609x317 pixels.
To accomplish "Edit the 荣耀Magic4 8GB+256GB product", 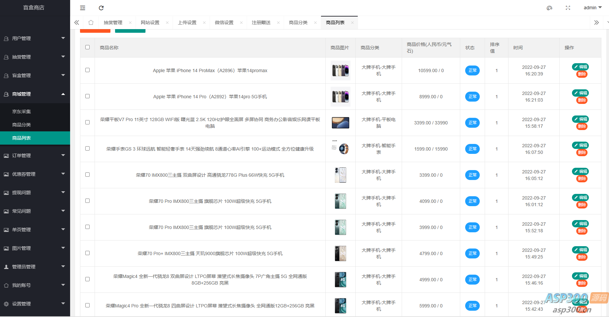I will pyautogui.click(x=581, y=276).
